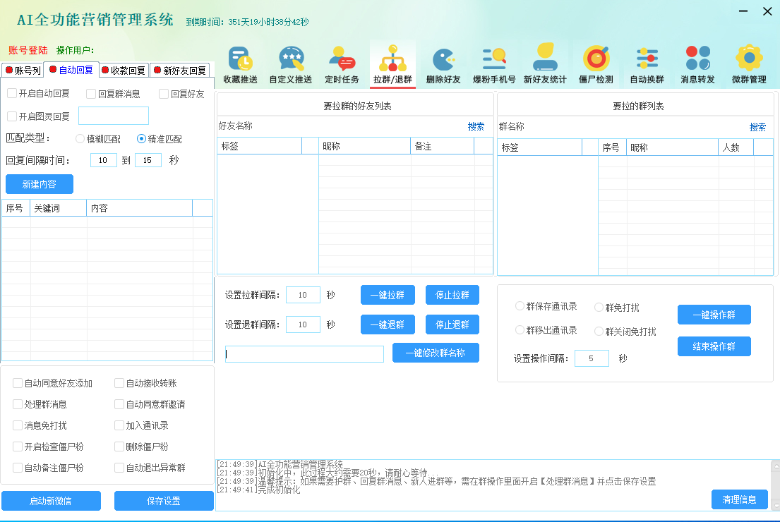The image size is (780, 522).
Task: Focus the reply interval minimum field
Action: click(x=104, y=160)
